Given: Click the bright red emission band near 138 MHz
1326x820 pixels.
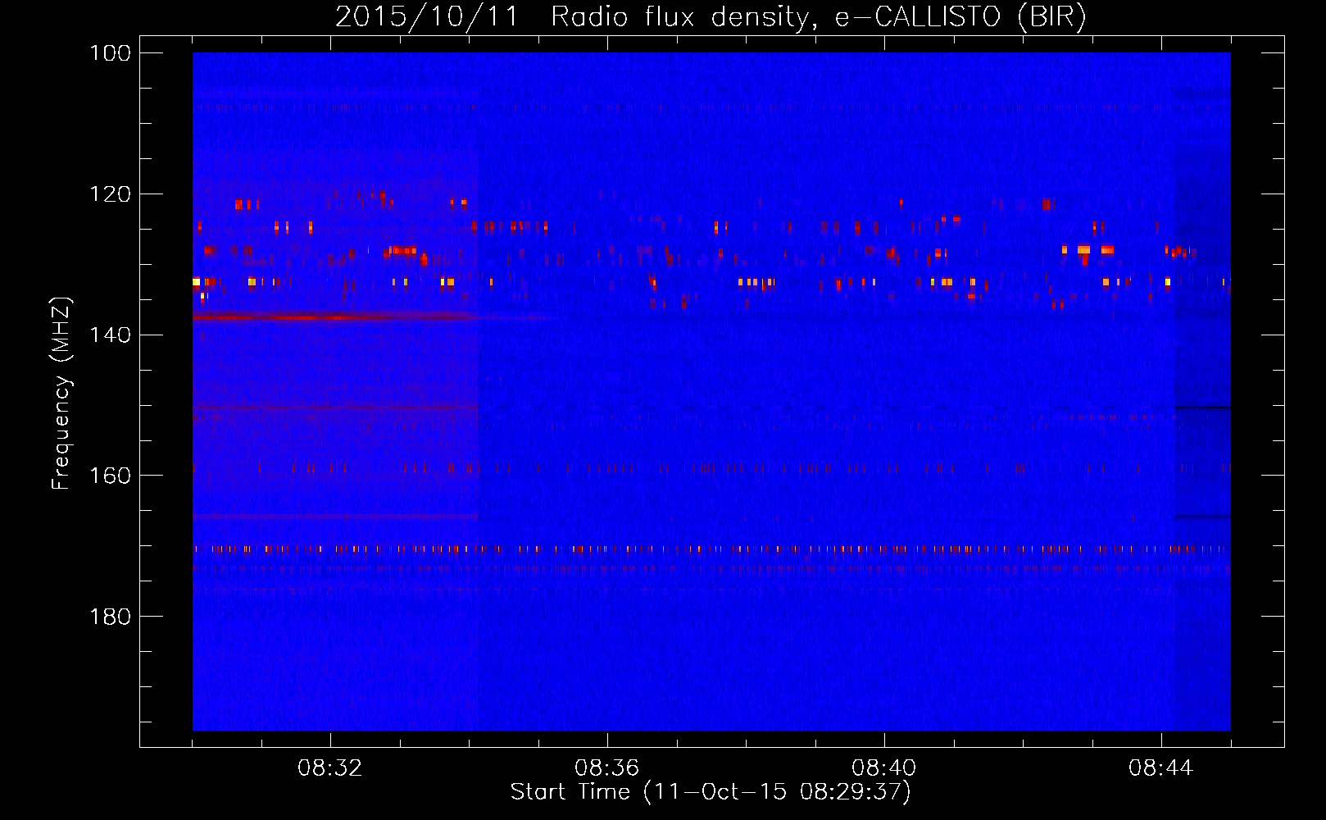Looking at the screenshot, I should coord(334,317).
